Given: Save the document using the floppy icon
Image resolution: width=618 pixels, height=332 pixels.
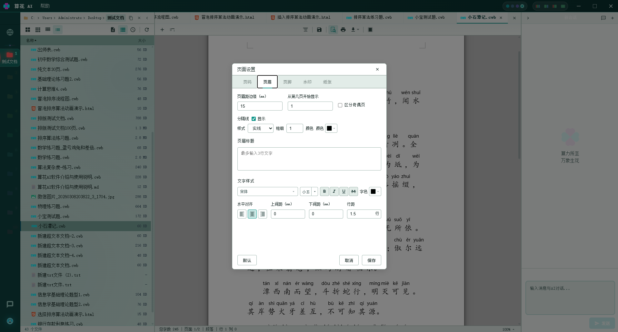Looking at the screenshot, I should (x=319, y=30).
